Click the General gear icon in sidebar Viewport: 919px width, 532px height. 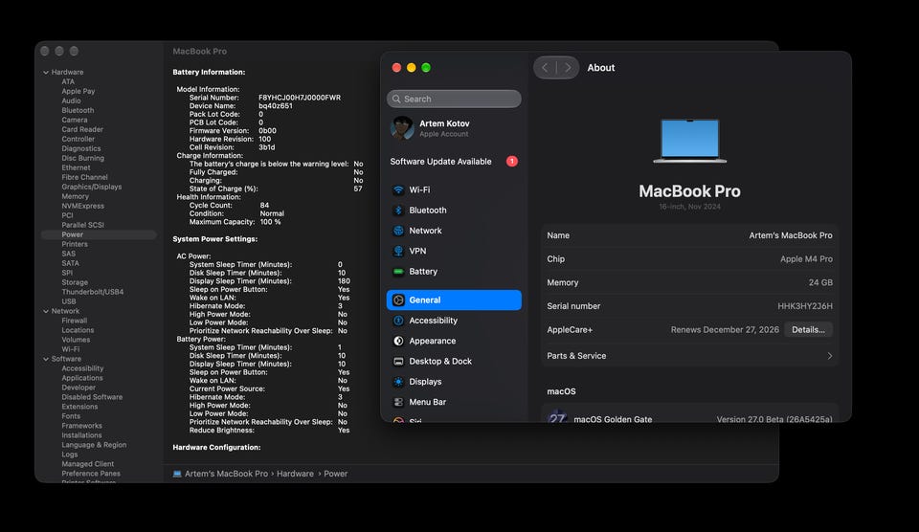(398, 300)
